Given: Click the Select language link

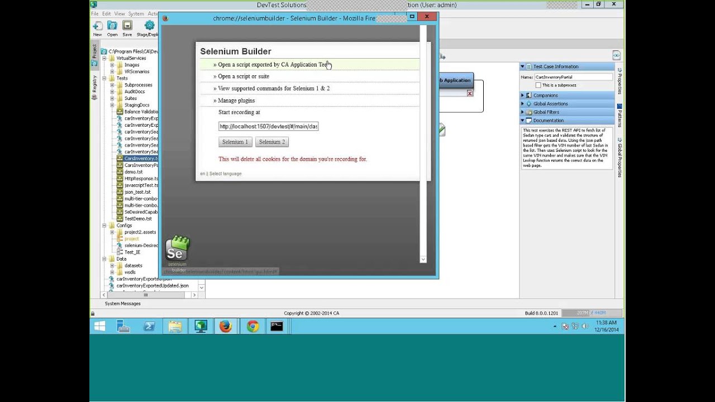Looking at the screenshot, I should tap(225, 174).
